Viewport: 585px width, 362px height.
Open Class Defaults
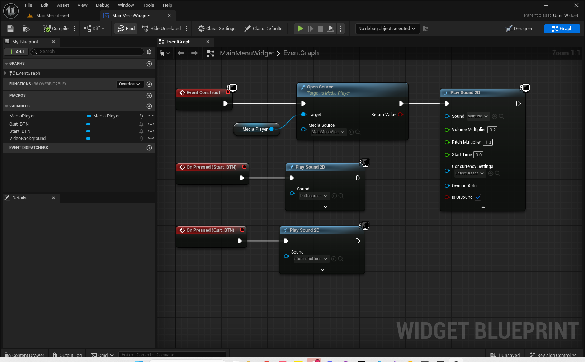[263, 29]
